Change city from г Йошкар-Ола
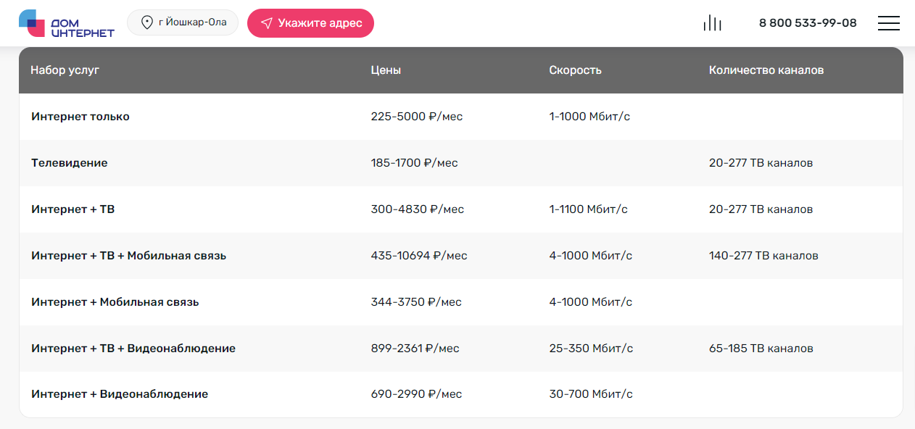 pos(191,23)
